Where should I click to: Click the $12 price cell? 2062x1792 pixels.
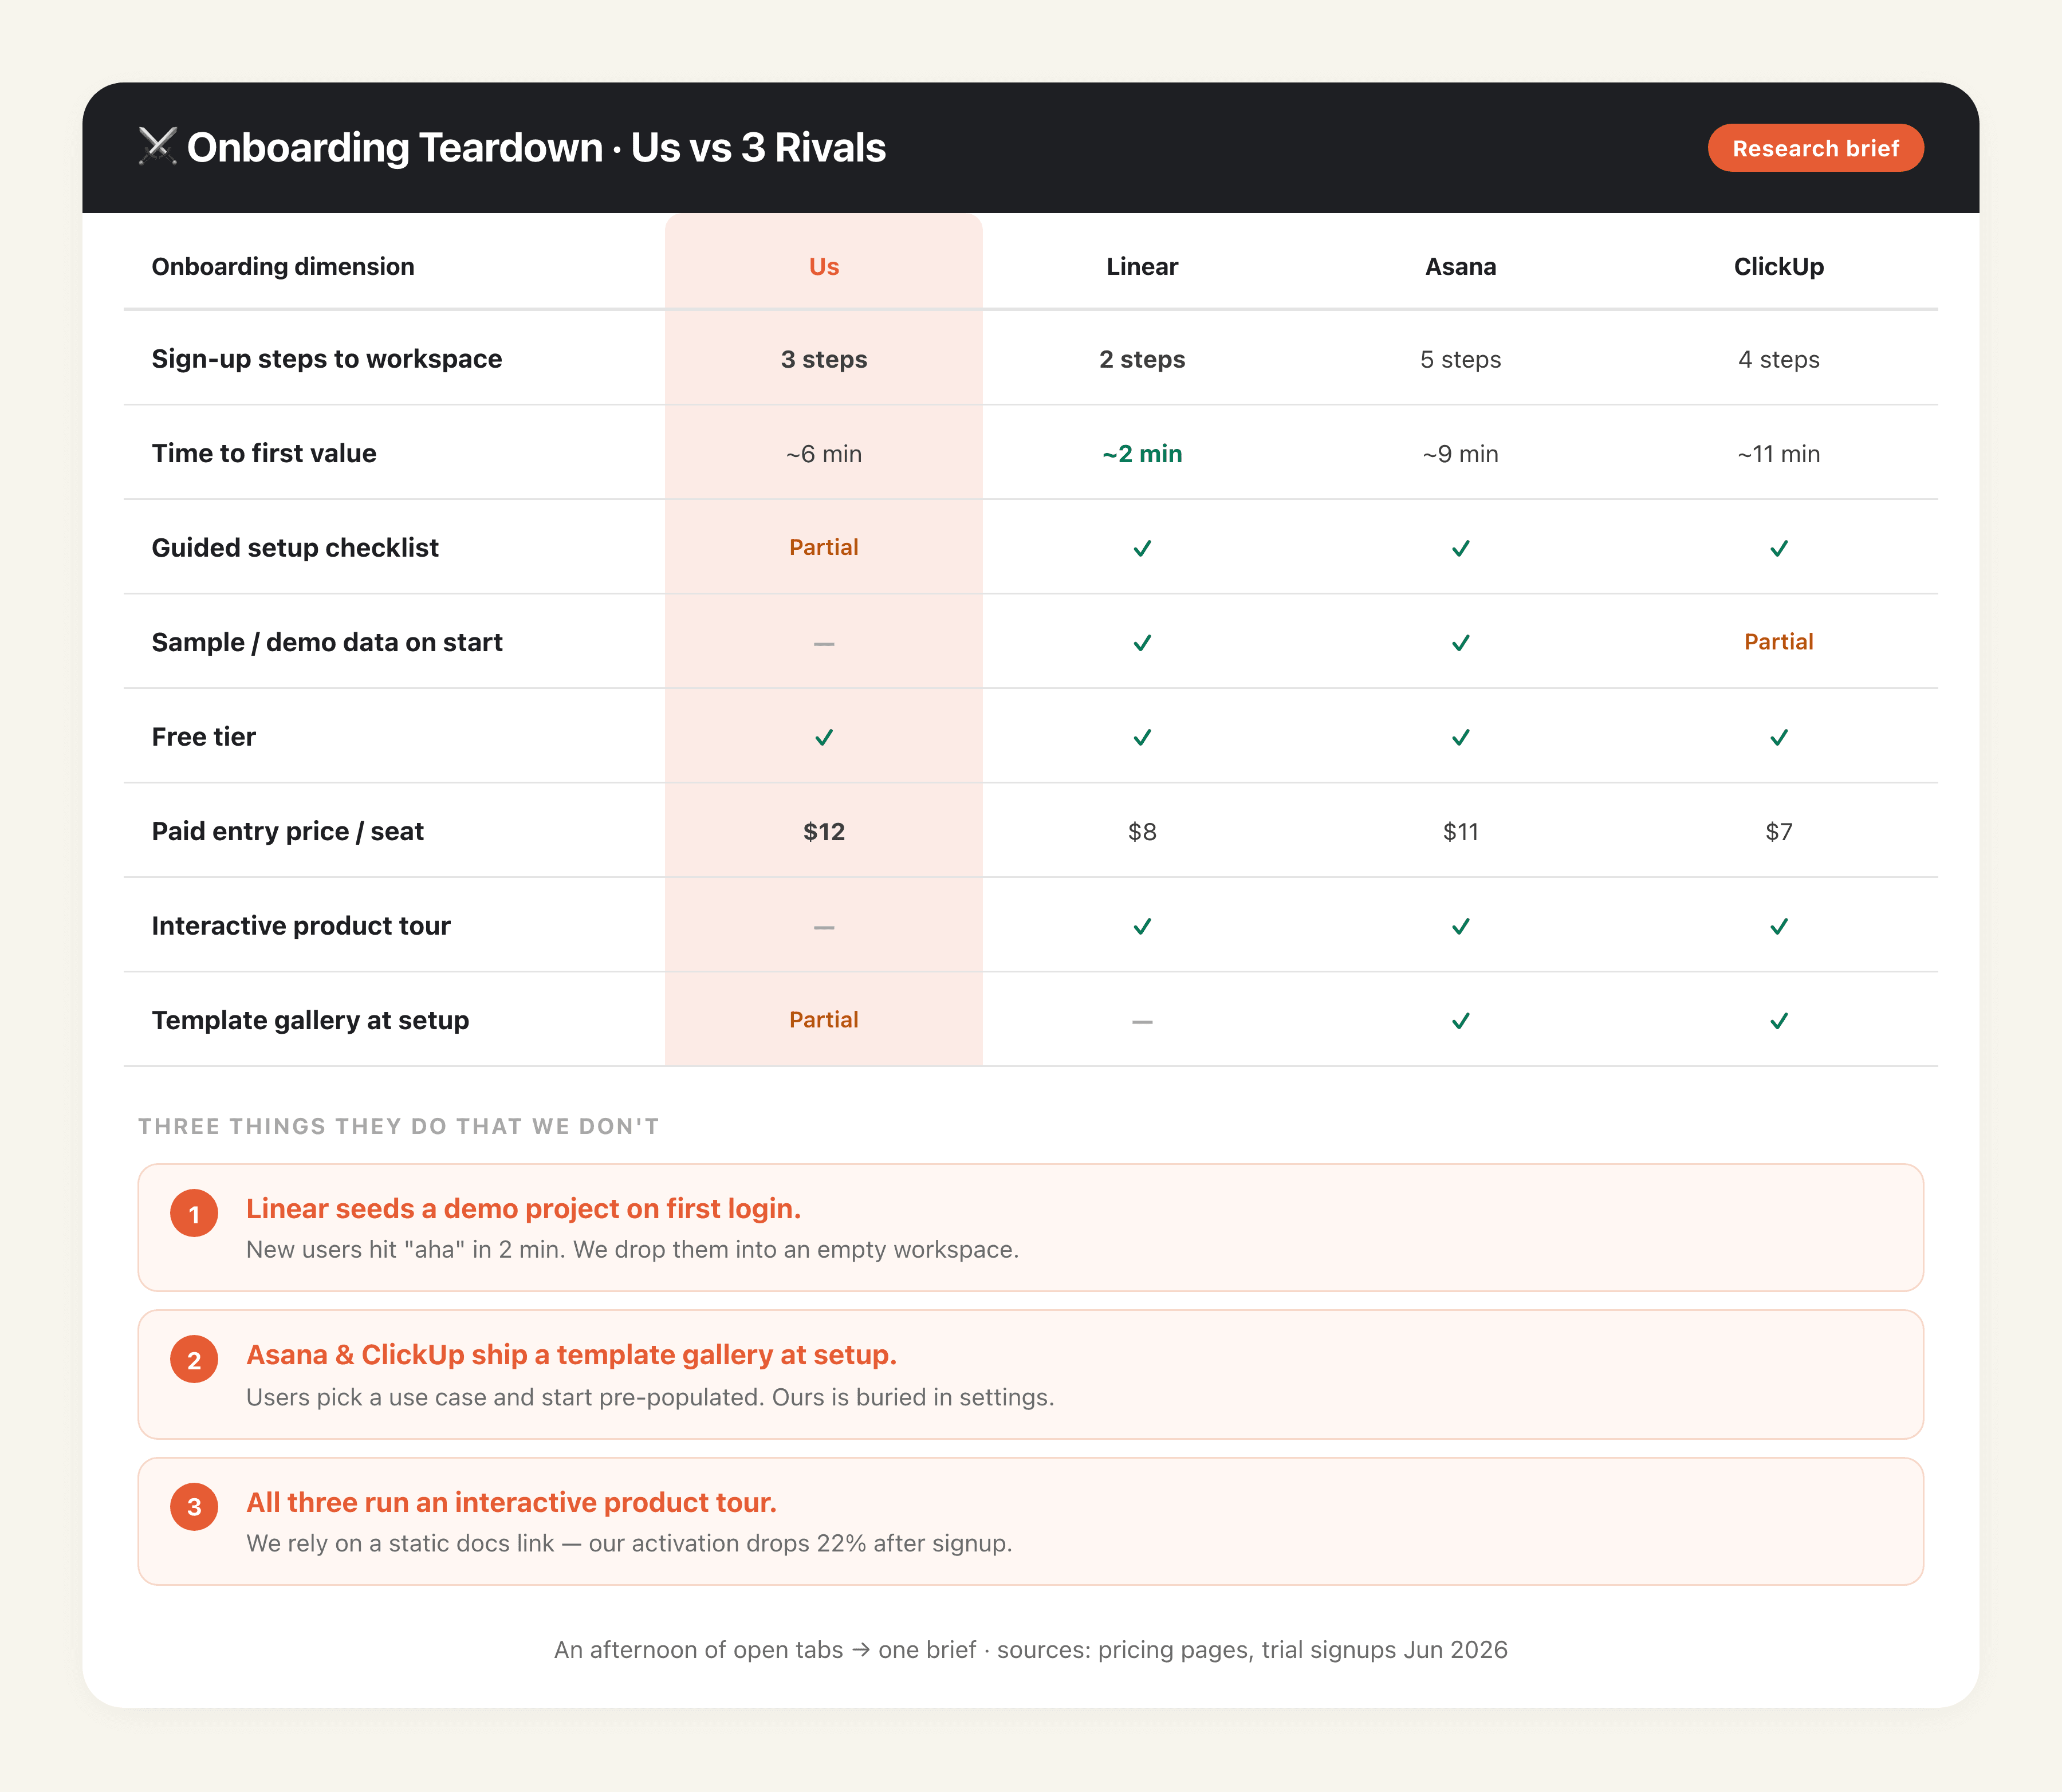824,831
